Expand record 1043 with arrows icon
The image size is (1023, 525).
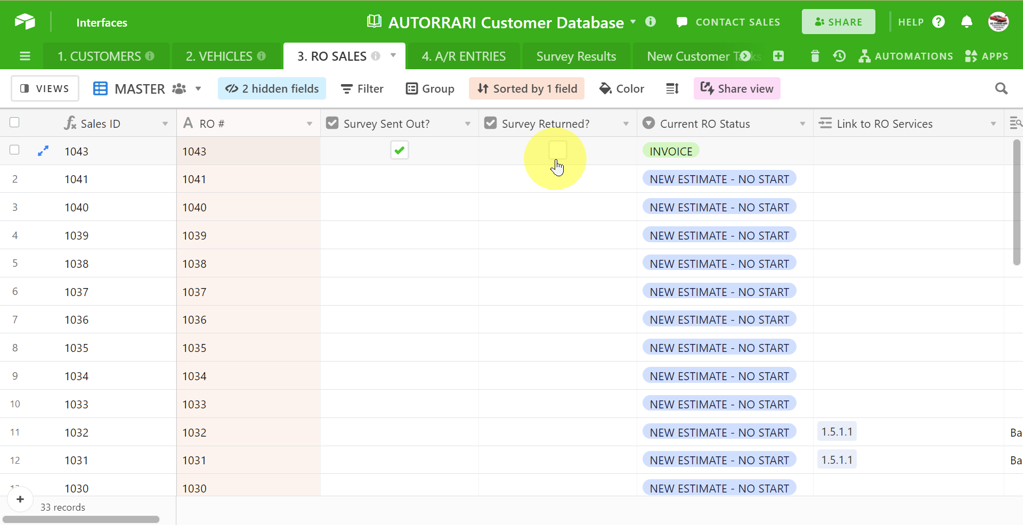[x=43, y=151]
